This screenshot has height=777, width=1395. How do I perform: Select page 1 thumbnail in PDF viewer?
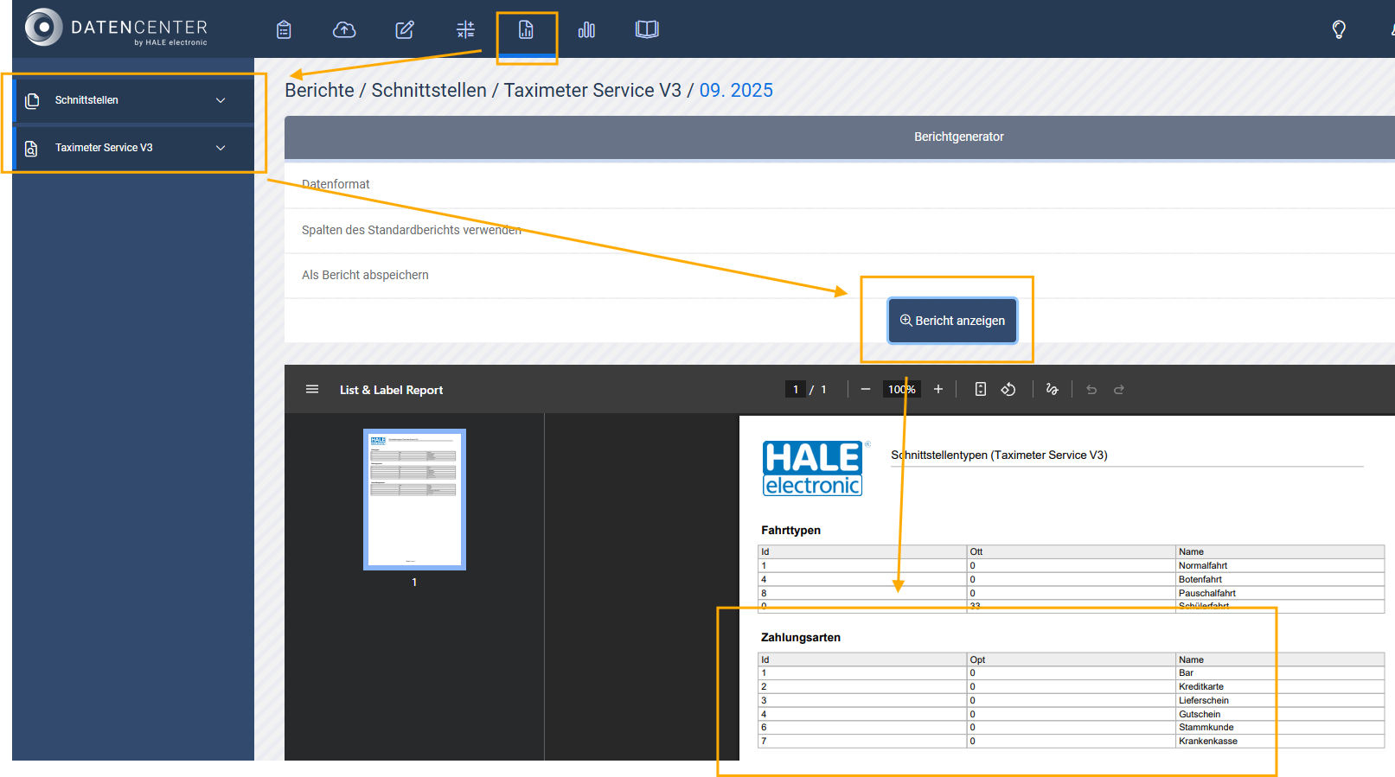pyautogui.click(x=414, y=500)
